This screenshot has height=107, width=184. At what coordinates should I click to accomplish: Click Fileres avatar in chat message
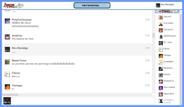(x=7, y=74)
